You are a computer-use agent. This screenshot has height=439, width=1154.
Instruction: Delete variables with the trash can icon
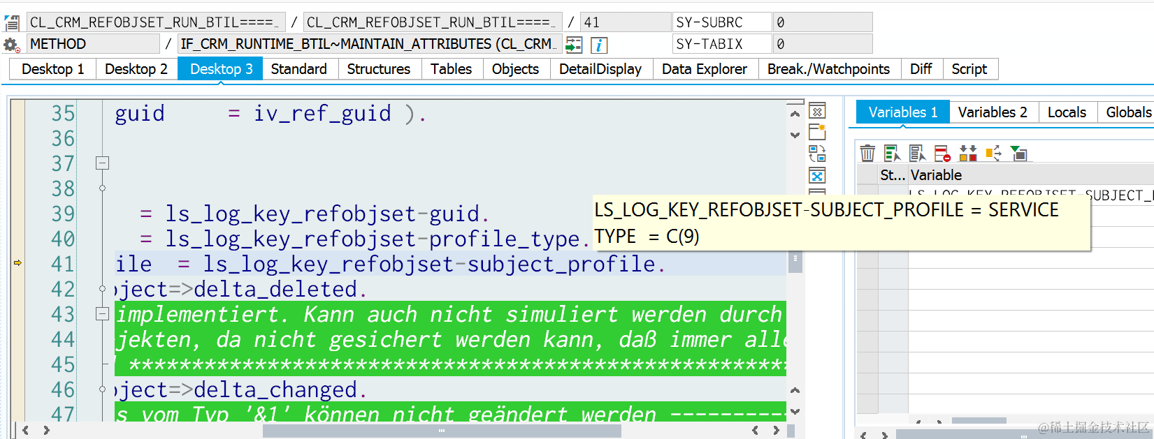pos(867,153)
